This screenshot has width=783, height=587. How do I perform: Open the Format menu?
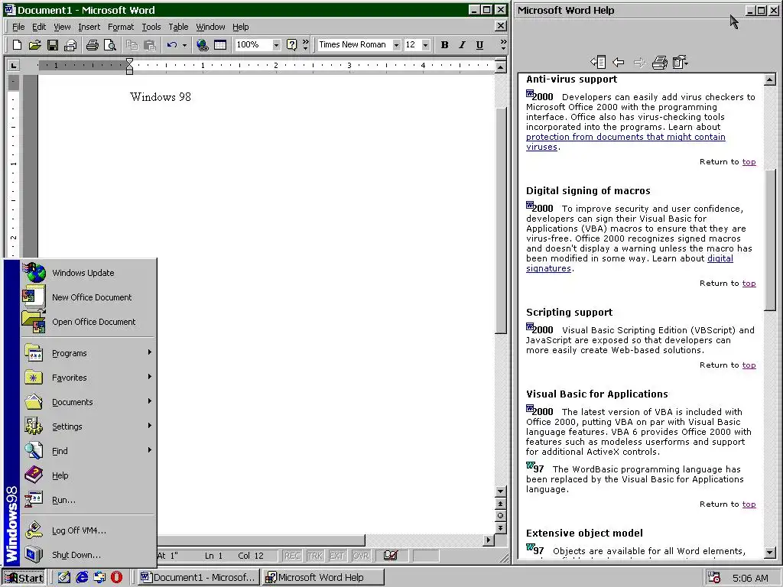[x=121, y=27]
